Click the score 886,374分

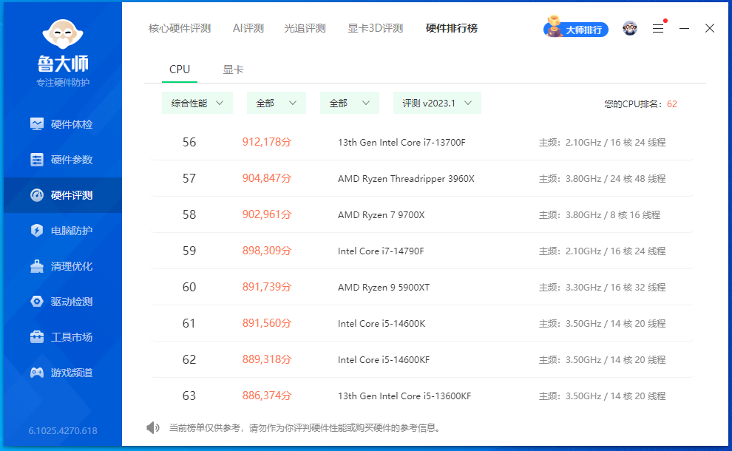click(x=267, y=396)
